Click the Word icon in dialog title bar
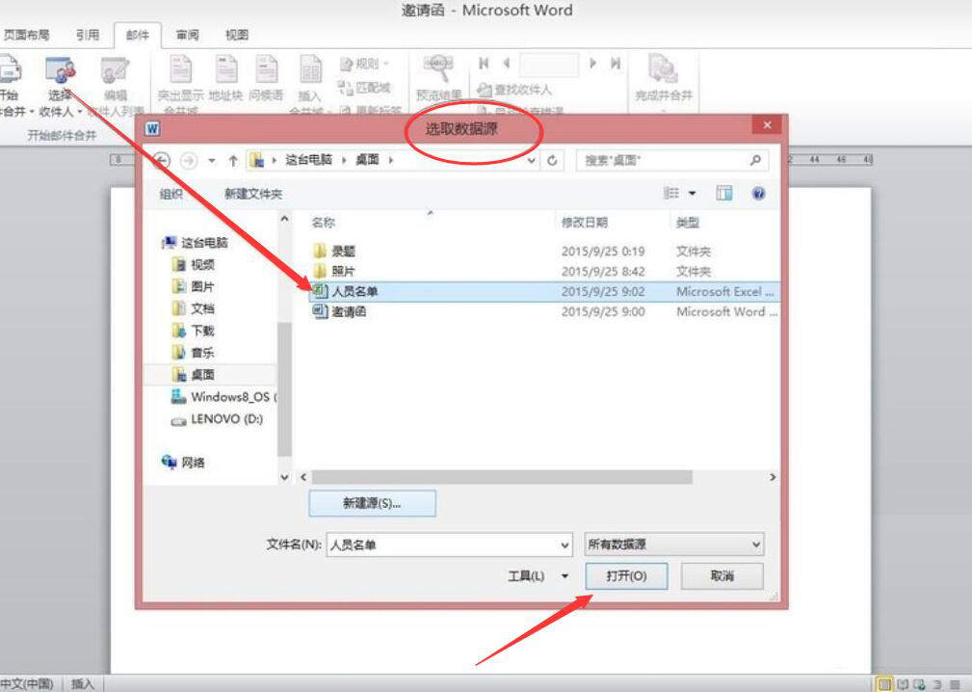This screenshot has width=972, height=692. [152, 128]
